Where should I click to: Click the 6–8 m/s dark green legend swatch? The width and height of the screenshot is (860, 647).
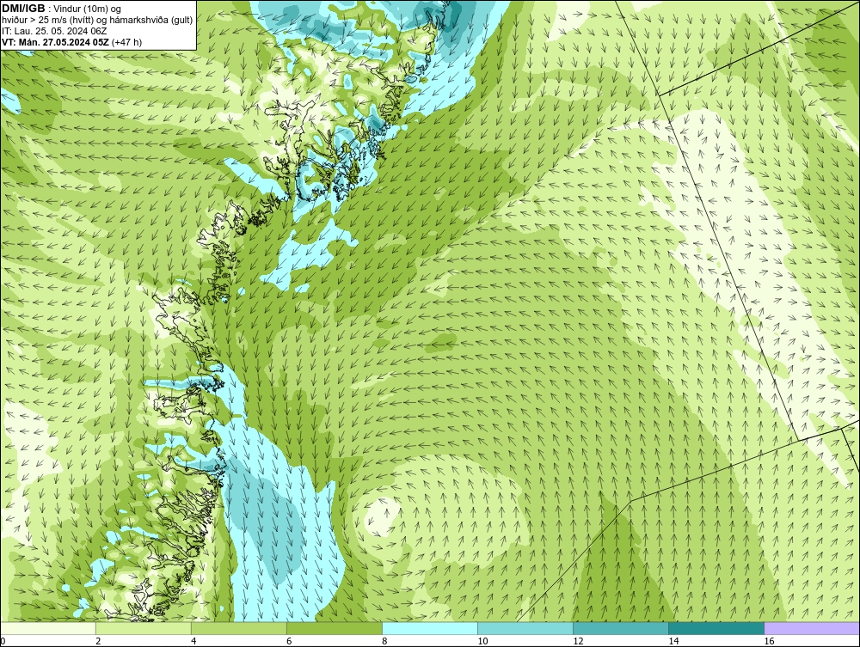(x=335, y=628)
